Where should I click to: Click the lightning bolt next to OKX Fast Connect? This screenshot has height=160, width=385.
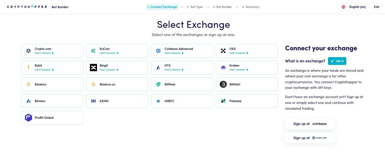(x=247, y=53)
